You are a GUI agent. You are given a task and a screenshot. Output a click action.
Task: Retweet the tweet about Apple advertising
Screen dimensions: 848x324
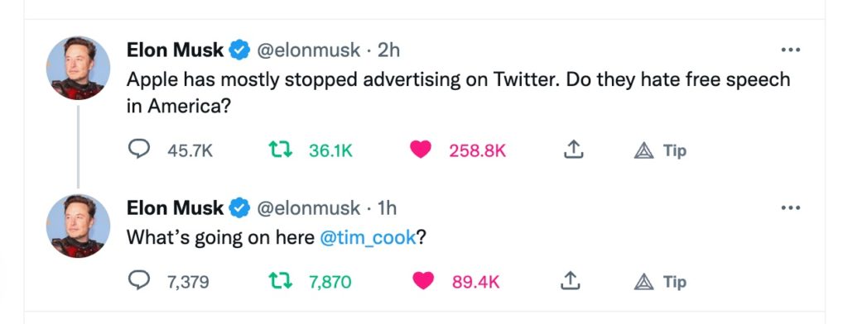pyautogui.click(x=281, y=150)
